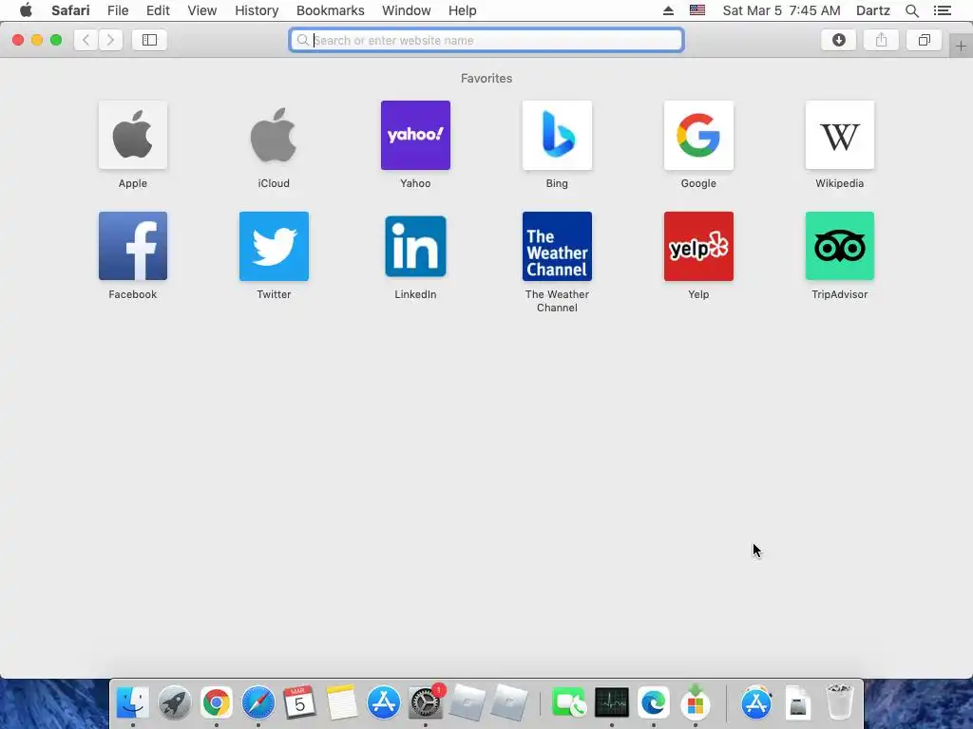This screenshot has height=729, width=973.
Task: Click the Favorites heading
Action: pyautogui.click(x=486, y=78)
